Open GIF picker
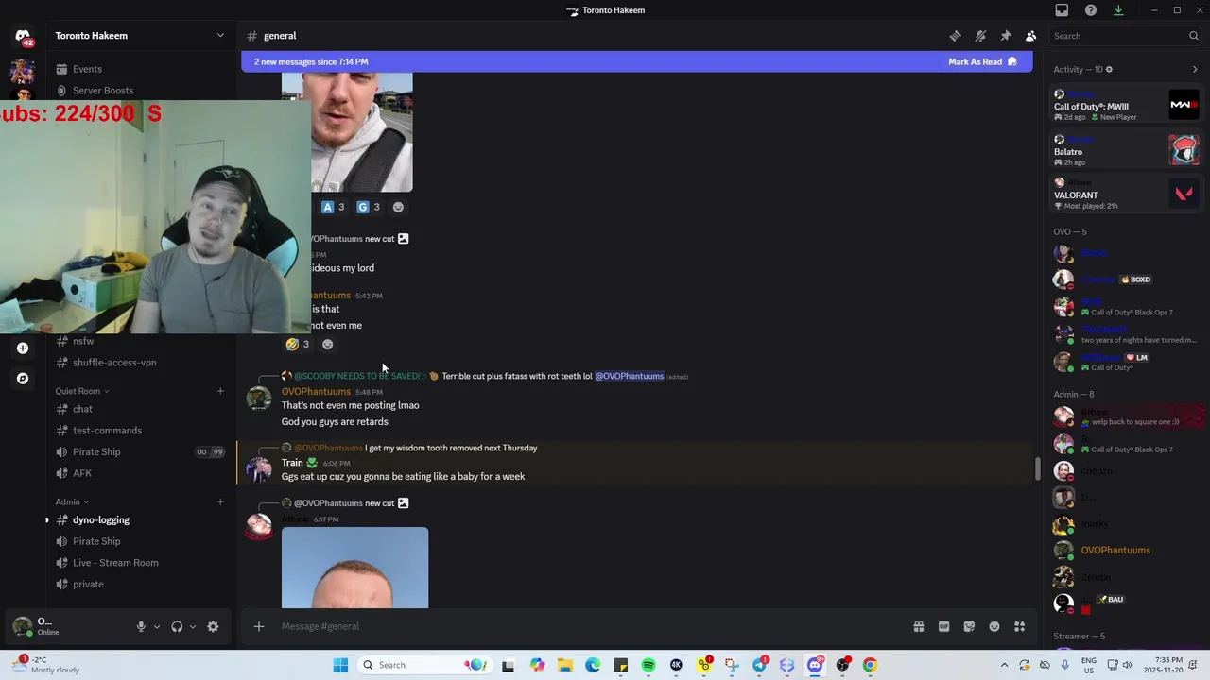Viewport: 1210px width, 680px height. coord(943,626)
